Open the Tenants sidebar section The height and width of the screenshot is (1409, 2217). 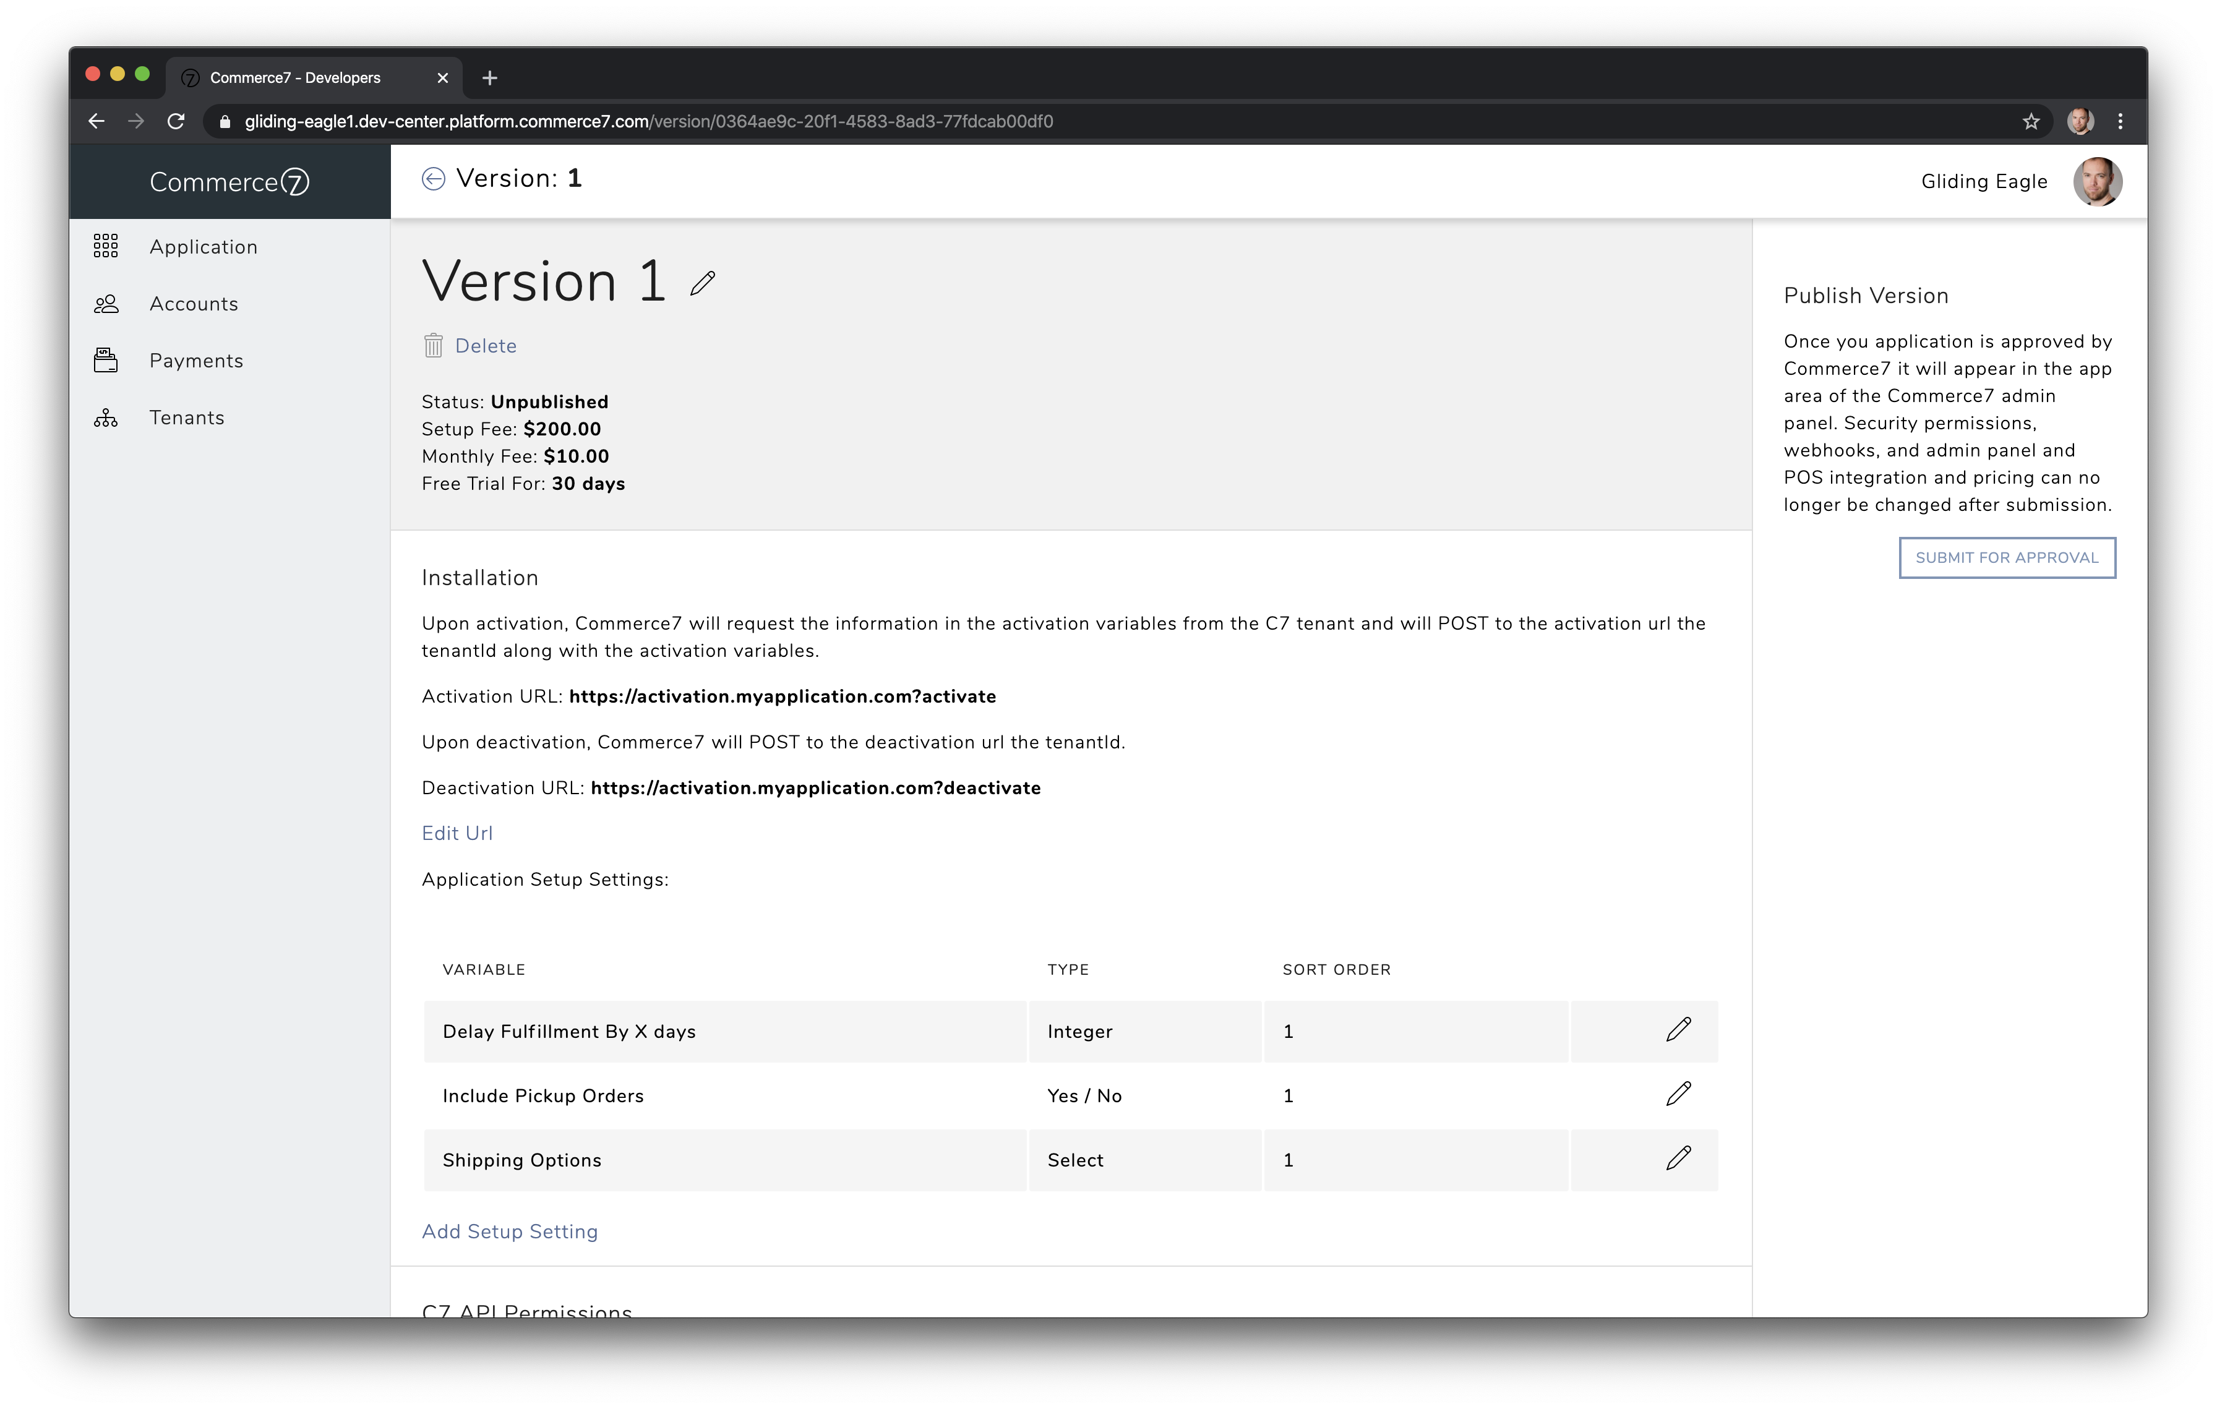coord(187,418)
